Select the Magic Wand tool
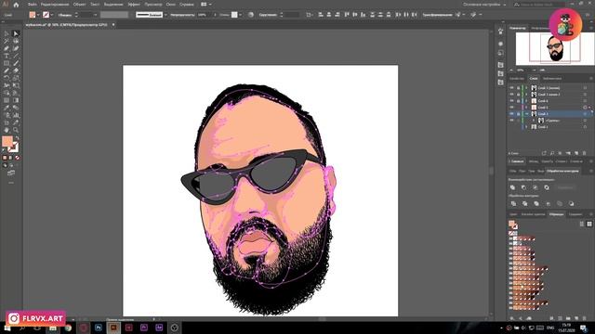 (7, 41)
